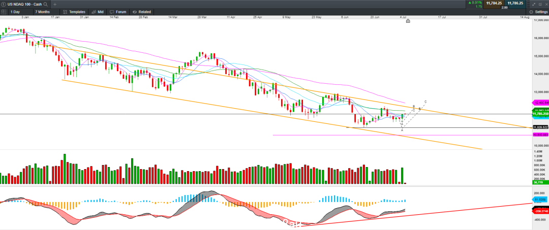Click the buy price 11,786.25 button
The width and height of the screenshot is (549, 230).
pos(517,3)
